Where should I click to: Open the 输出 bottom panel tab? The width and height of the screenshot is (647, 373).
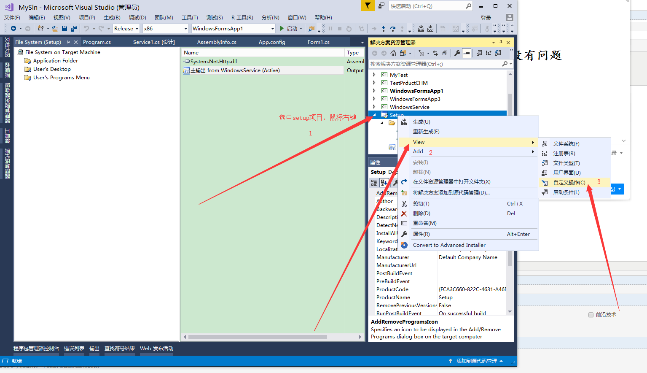(x=94, y=349)
